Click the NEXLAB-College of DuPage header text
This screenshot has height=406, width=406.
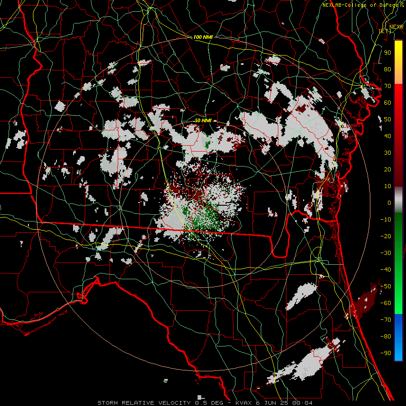pyautogui.click(x=361, y=5)
